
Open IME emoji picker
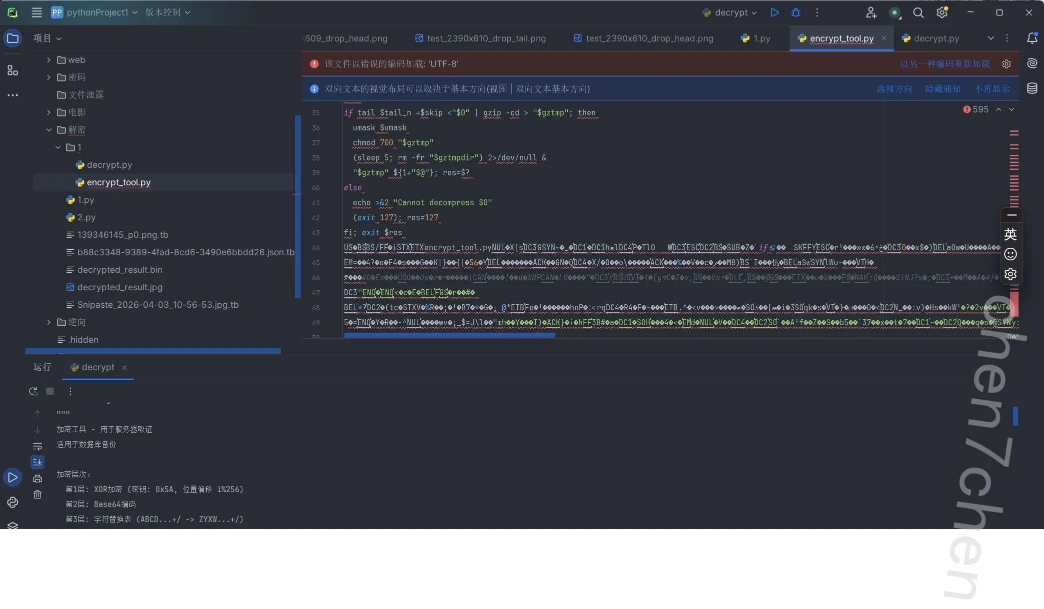click(1011, 254)
